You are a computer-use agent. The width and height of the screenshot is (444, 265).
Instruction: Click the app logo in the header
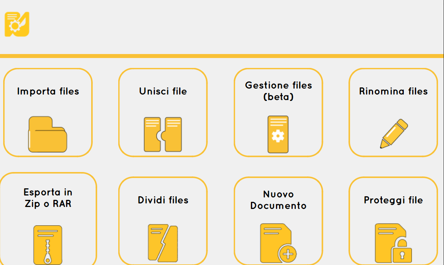click(17, 24)
